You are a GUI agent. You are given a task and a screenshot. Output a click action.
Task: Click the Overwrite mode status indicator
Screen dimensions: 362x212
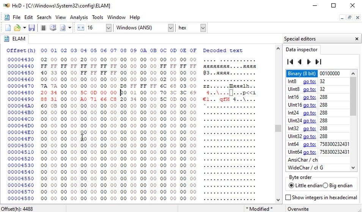coord(298,209)
